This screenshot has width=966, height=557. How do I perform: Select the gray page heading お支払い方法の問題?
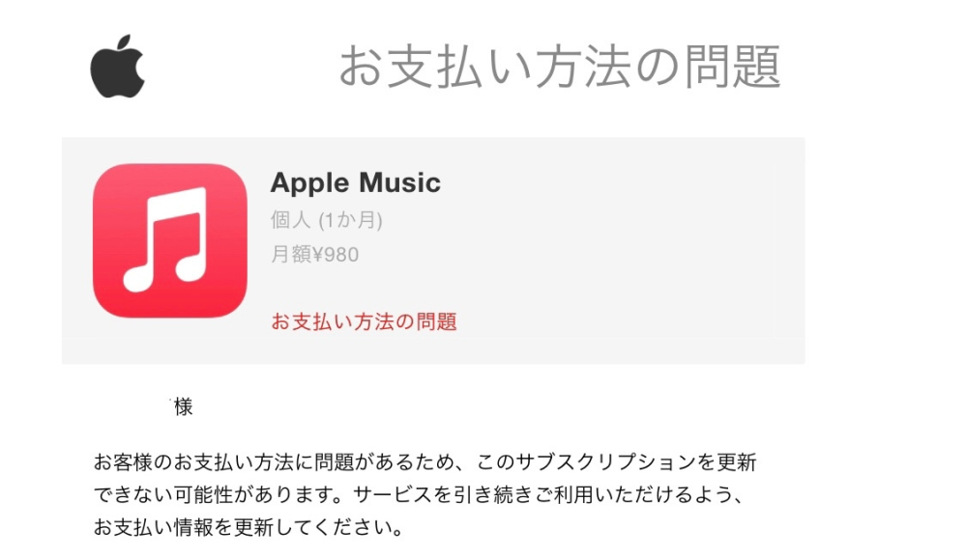(560, 67)
